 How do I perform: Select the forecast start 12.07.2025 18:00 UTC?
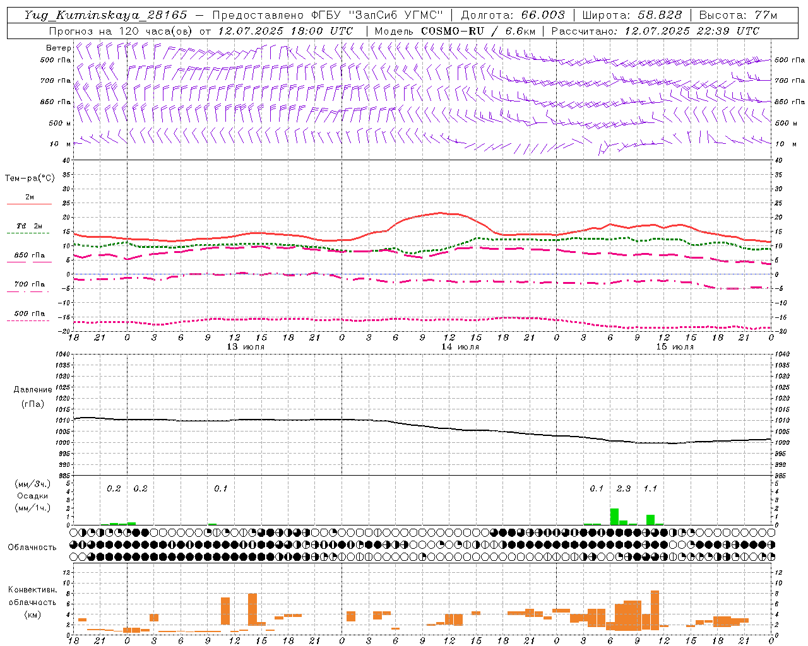[285, 31]
